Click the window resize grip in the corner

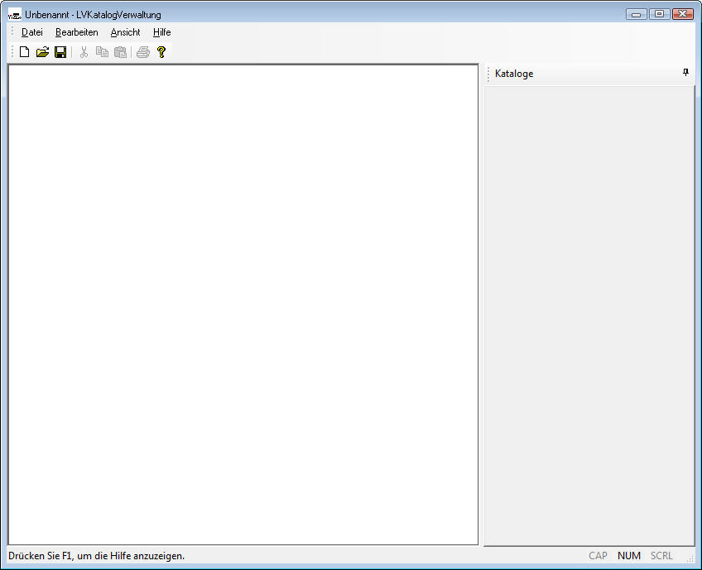pyautogui.click(x=690, y=558)
